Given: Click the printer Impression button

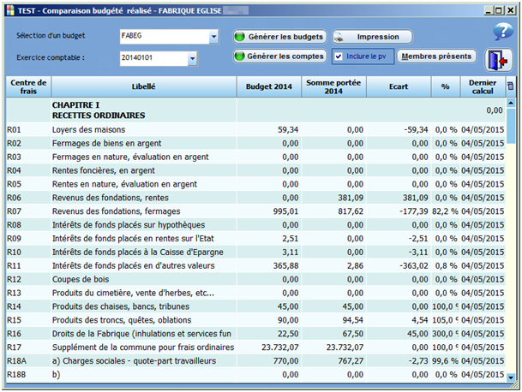Looking at the screenshot, I should point(371,37).
